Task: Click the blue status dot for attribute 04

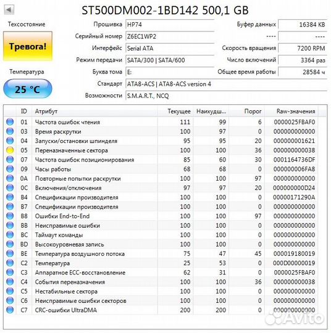Action: pos(10,141)
